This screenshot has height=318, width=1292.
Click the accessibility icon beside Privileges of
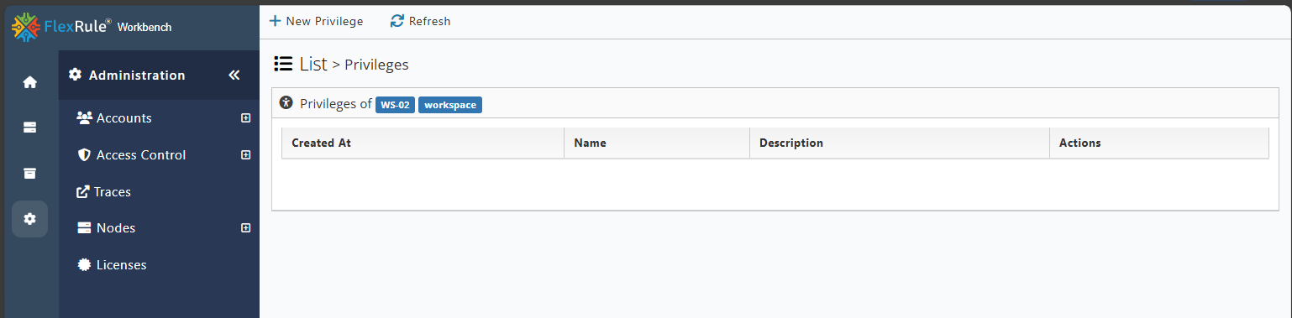tap(286, 103)
